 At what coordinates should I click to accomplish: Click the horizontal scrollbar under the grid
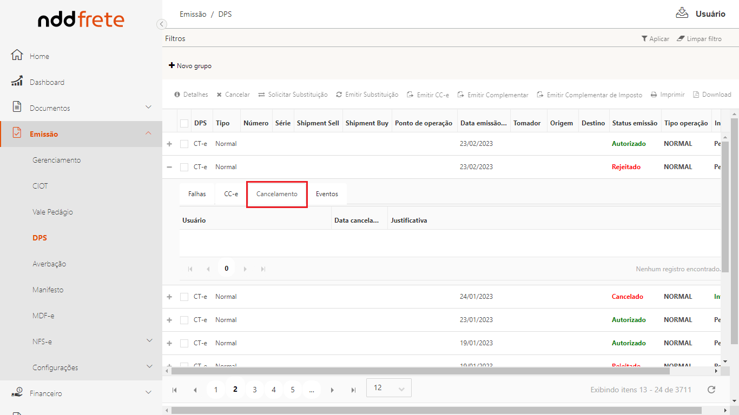click(x=420, y=371)
